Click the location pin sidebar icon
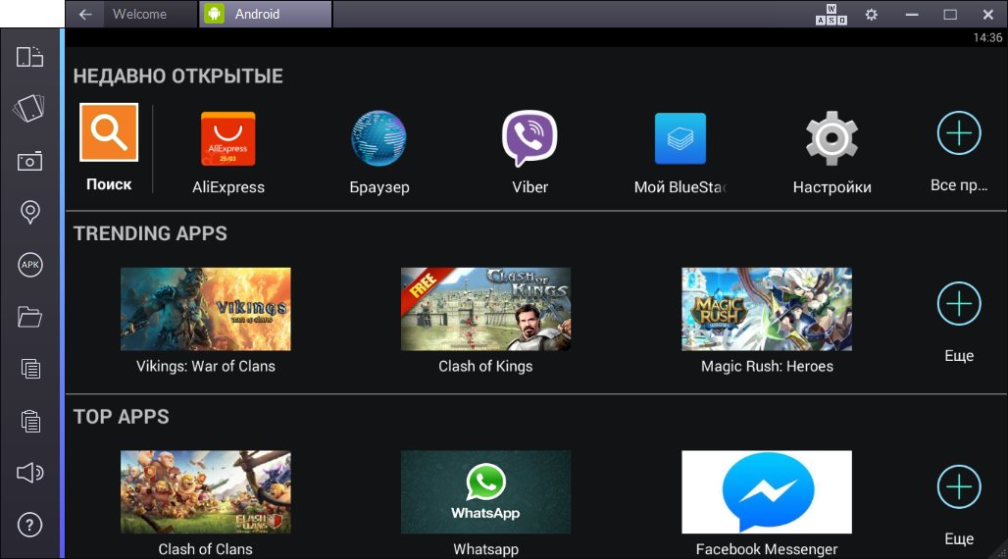The image size is (1008, 559). 30,213
